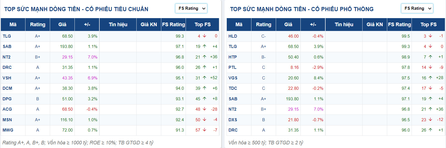The width and height of the screenshot is (446, 148).
Task: Open FS Rating dropdown for Phổ Thông table
Action: [x=417, y=9]
